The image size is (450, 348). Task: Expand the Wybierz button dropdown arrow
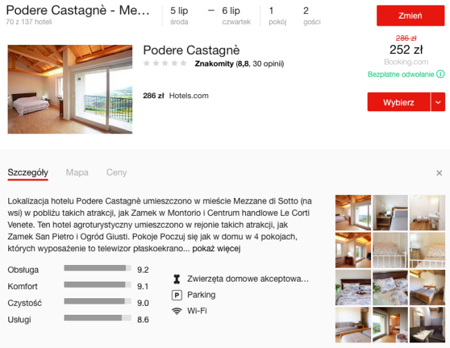click(438, 102)
